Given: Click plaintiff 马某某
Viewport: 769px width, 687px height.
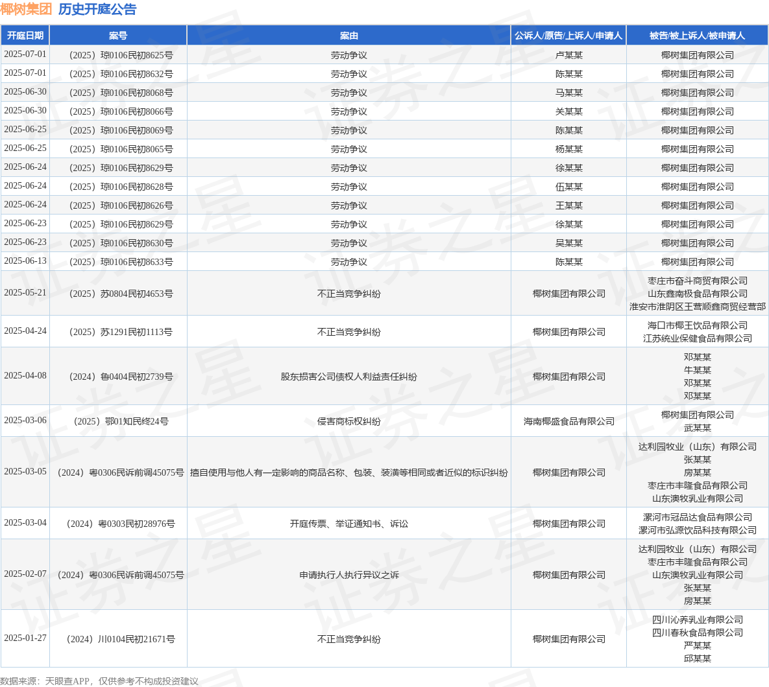Looking at the screenshot, I should [x=568, y=93].
